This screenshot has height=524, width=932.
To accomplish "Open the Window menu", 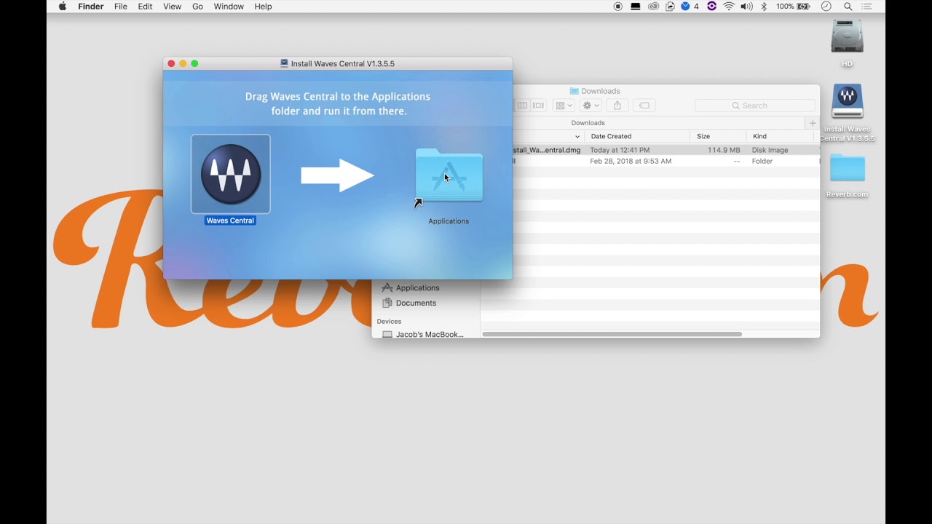I will (x=229, y=7).
